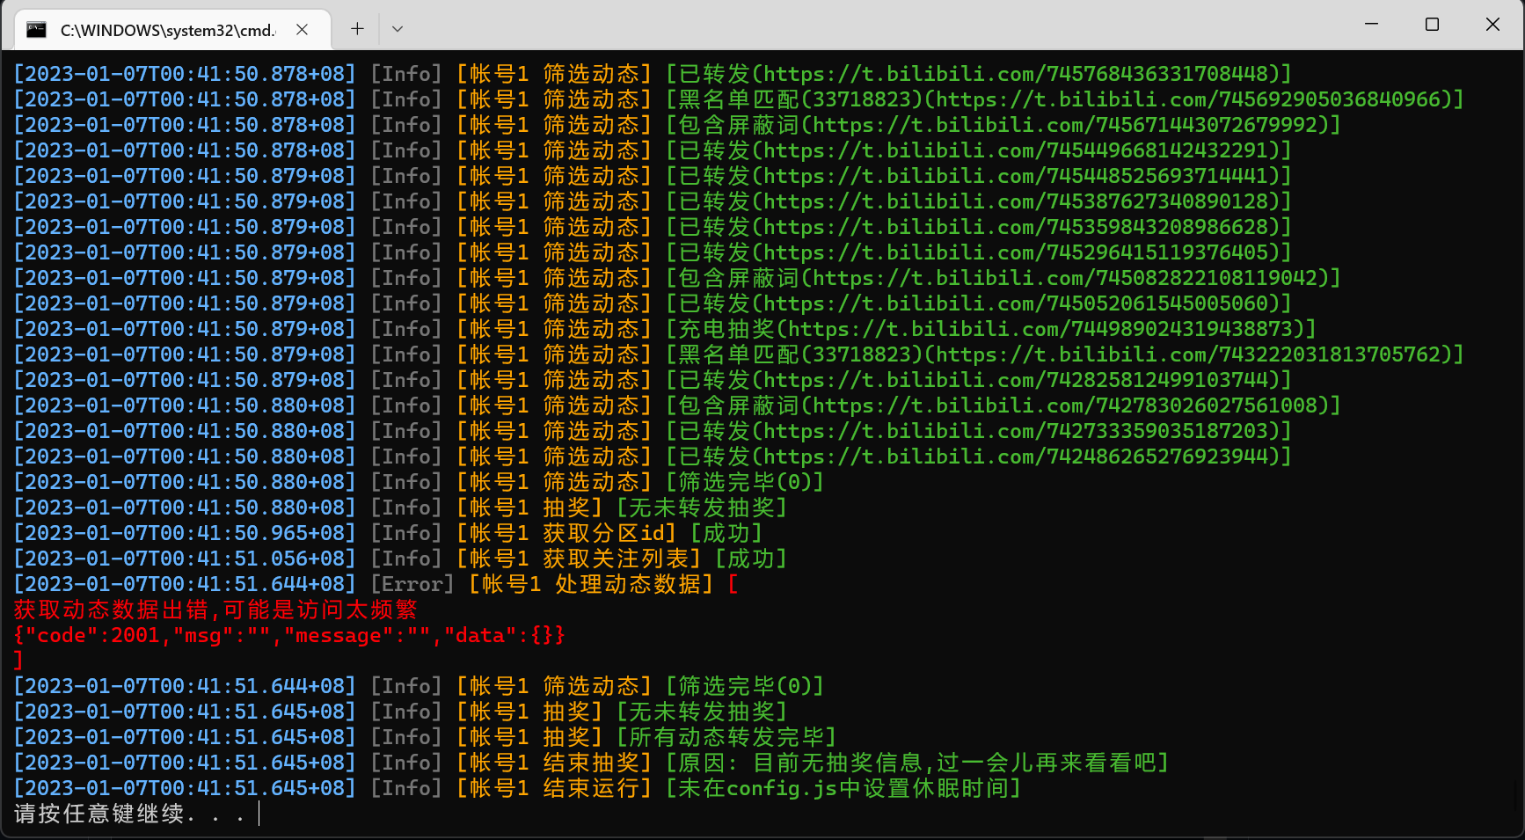Click the minimize window icon
The height and width of the screenshot is (840, 1525).
[x=1372, y=25]
